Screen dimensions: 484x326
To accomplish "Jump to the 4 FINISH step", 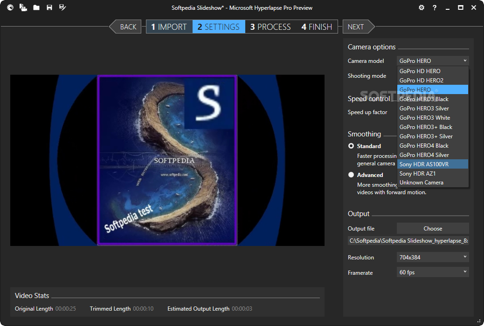I will pyautogui.click(x=317, y=27).
